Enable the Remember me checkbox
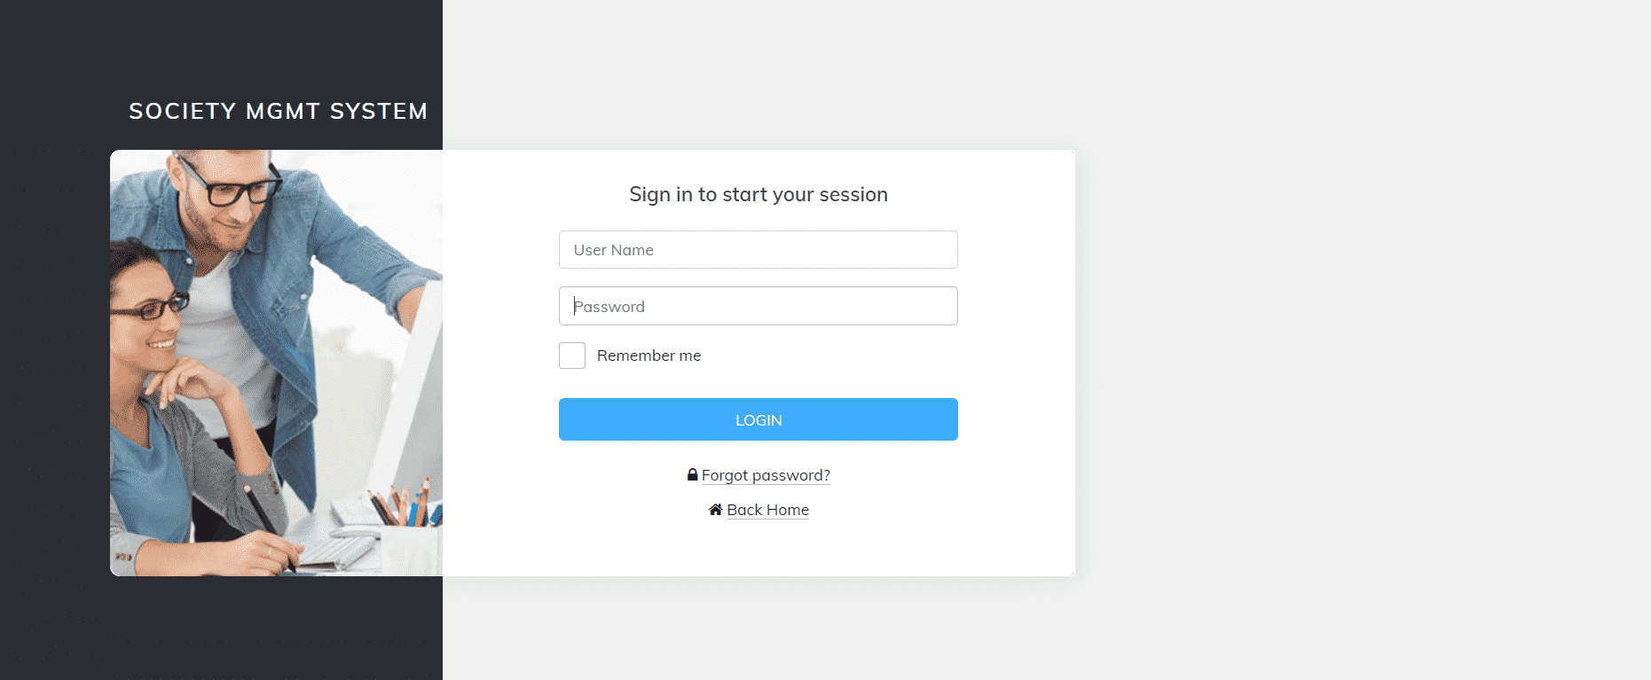Screen dimensions: 1651x680 tap(572, 356)
